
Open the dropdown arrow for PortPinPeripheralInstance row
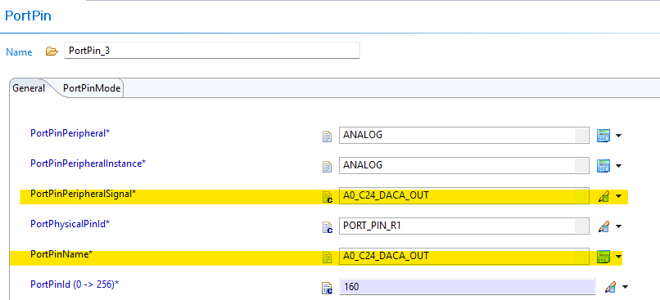(x=618, y=166)
